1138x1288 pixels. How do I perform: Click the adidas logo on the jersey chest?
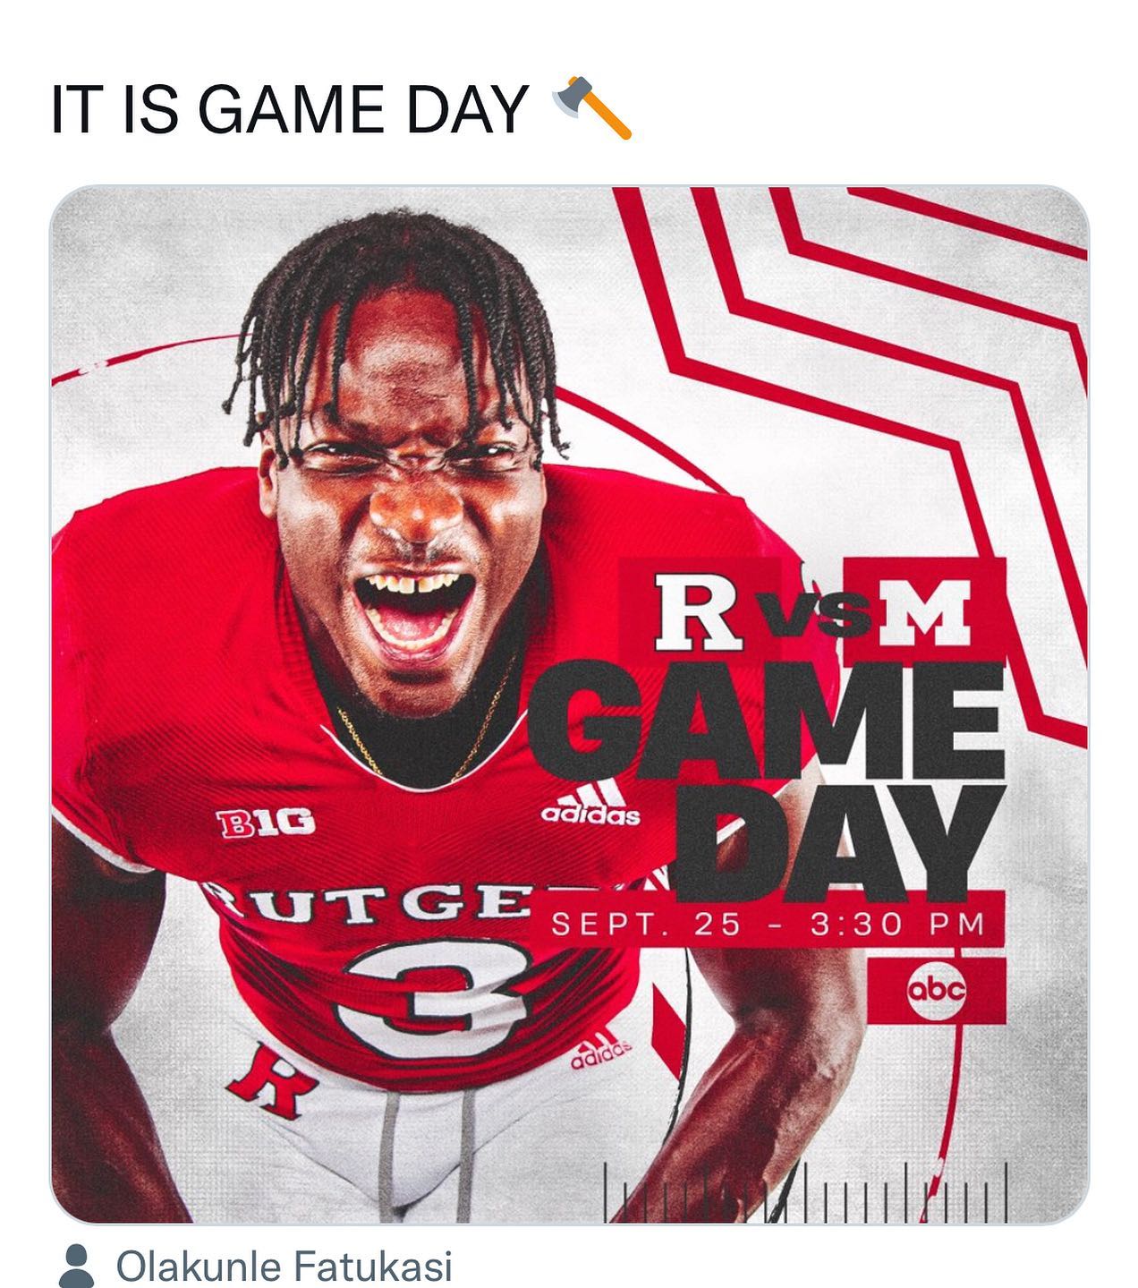591,802
